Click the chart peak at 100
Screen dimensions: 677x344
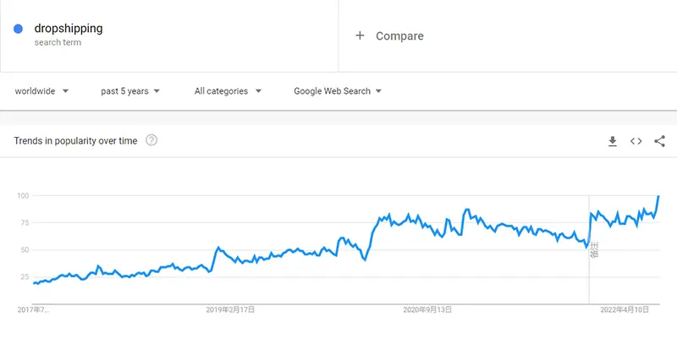pyautogui.click(x=658, y=196)
